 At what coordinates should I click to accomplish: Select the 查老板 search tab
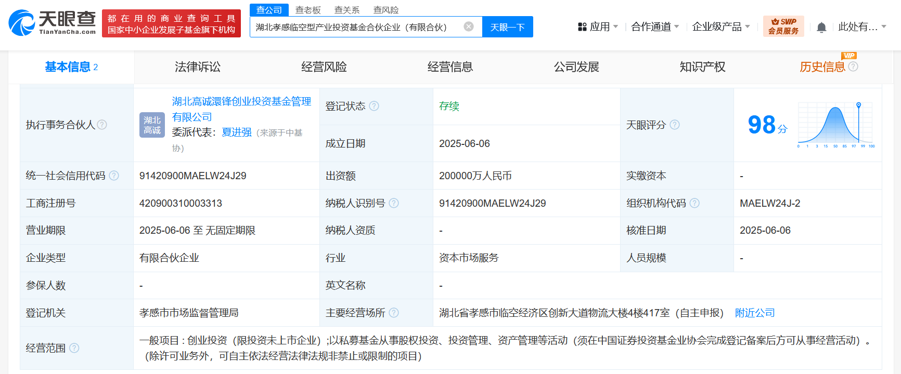pos(308,10)
